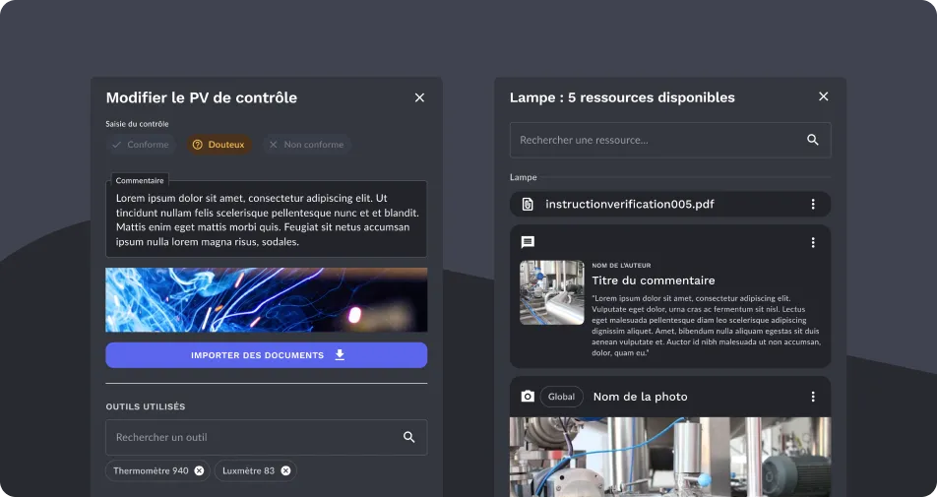Click the cross icon in Non conforme
The width and height of the screenshot is (937, 497).
coord(273,145)
